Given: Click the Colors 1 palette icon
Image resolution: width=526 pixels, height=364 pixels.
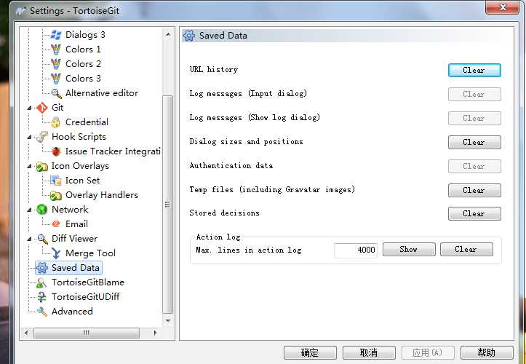Looking at the screenshot, I should click(56, 50).
